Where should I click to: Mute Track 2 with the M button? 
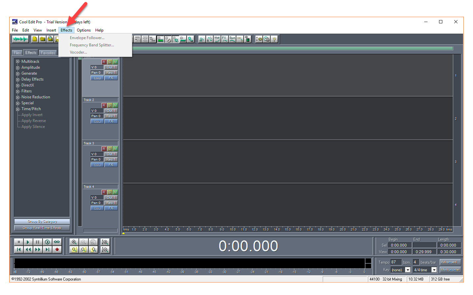tap(115, 106)
